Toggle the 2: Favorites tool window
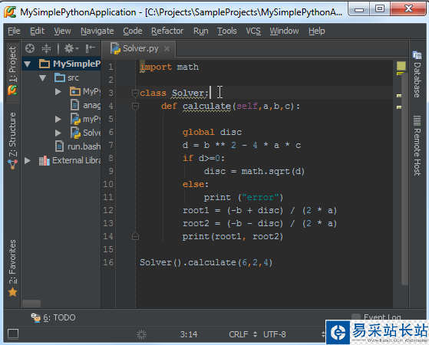This screenshot has height=345, width=429. tap(12, 268)
